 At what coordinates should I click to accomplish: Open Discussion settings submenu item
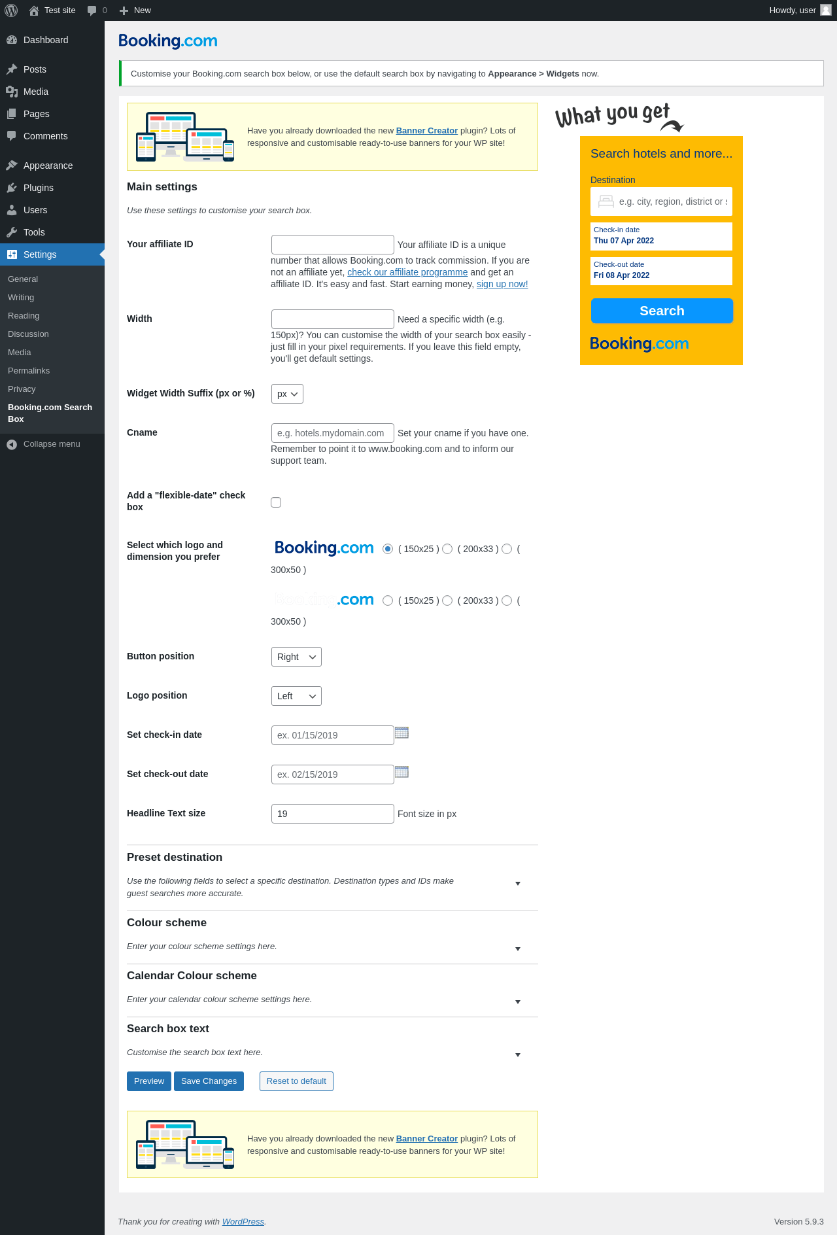28,334
